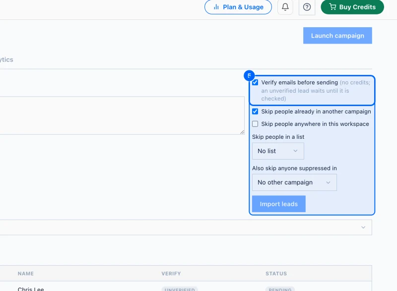Open the No list dropdown
This screenshot has height=291, width=397.
pos(278,151)
